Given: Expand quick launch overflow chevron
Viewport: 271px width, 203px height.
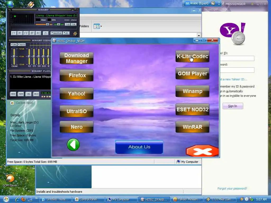Looking at the screenshot, I should click(37, 198).
